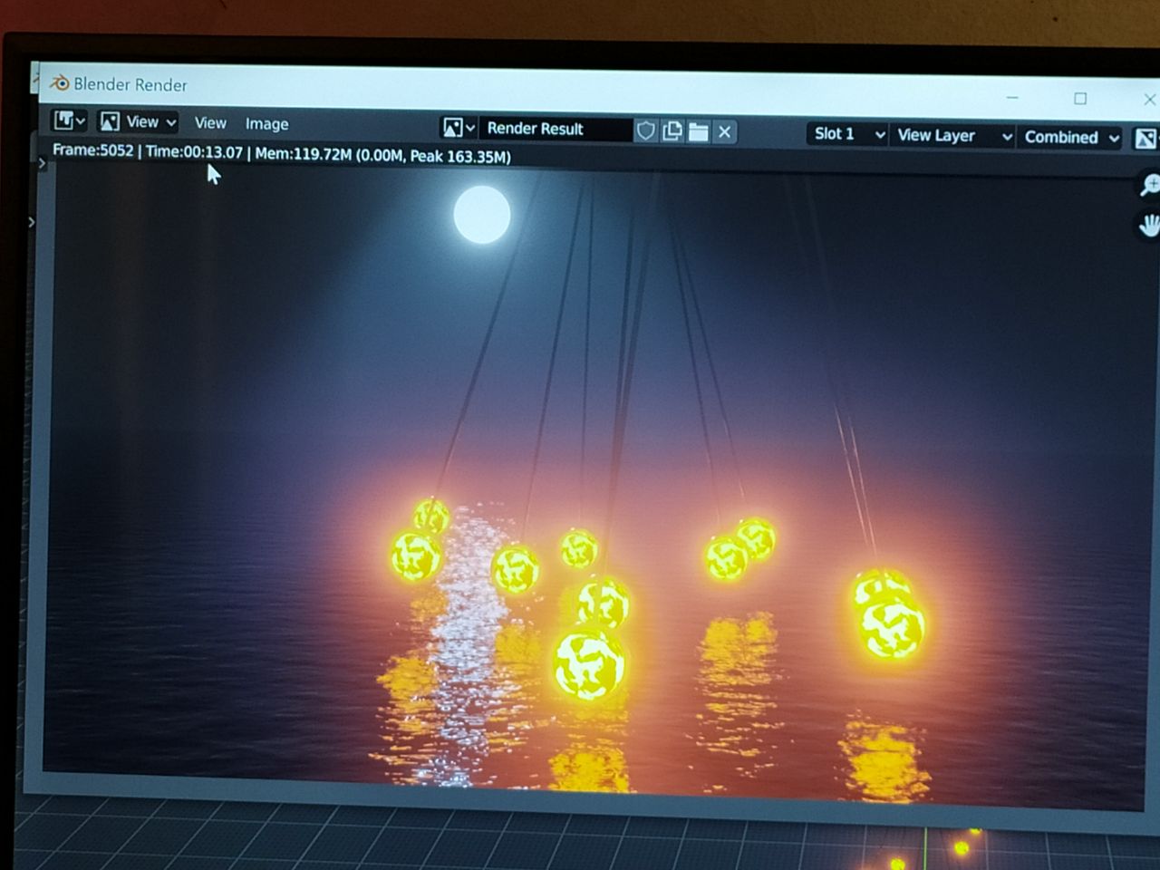Open the View menu
1160x870 pixels.
click(210, 123)
